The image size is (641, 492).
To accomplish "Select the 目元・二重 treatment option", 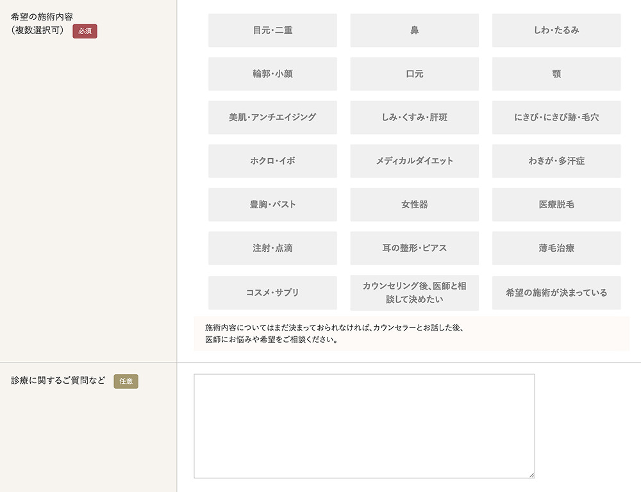I will point(272,30).
